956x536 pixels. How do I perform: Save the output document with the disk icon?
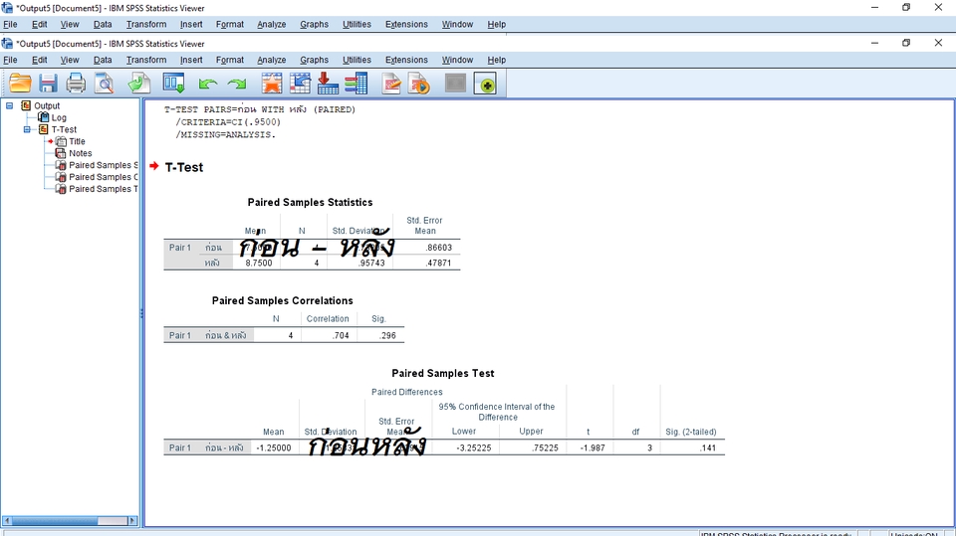pyautogui.click(x=48, y=85)
